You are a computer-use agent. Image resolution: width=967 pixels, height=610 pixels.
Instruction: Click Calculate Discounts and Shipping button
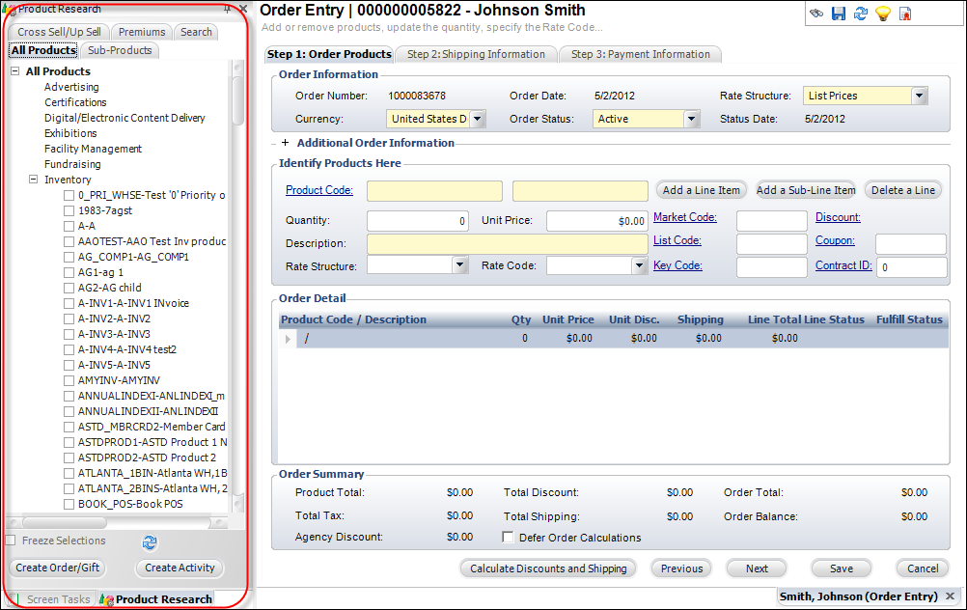(x=548, y=568)
